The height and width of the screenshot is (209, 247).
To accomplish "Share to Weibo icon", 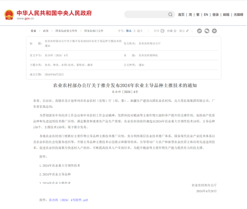I will 199,31.
